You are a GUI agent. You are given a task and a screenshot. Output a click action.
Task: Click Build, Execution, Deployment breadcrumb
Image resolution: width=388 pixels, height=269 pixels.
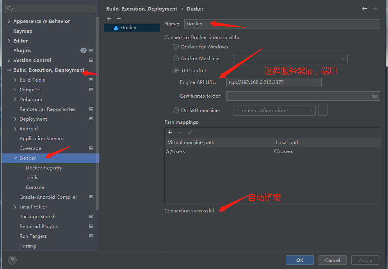(x=142, y=9)
